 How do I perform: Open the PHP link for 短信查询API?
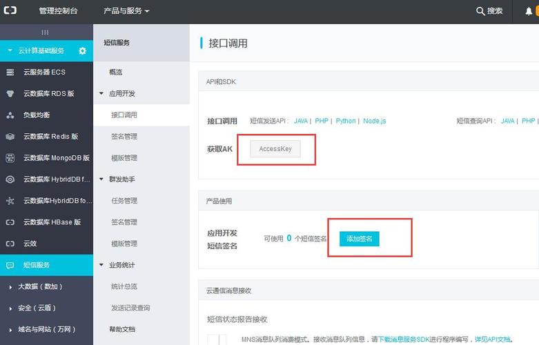[x=529, y=121]
